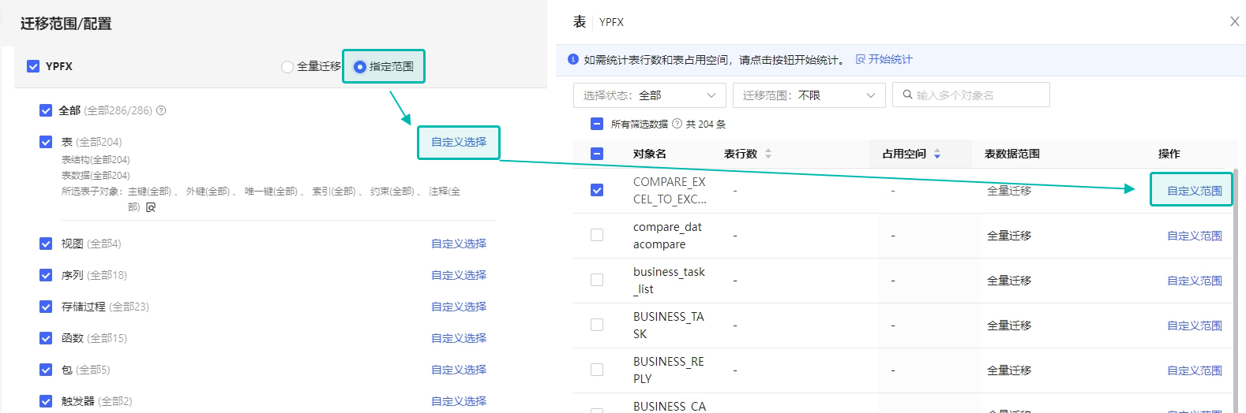Click the 表数据(全部204) text
The width and height of the screenshot is (1246, 413).
pos(96,176)
